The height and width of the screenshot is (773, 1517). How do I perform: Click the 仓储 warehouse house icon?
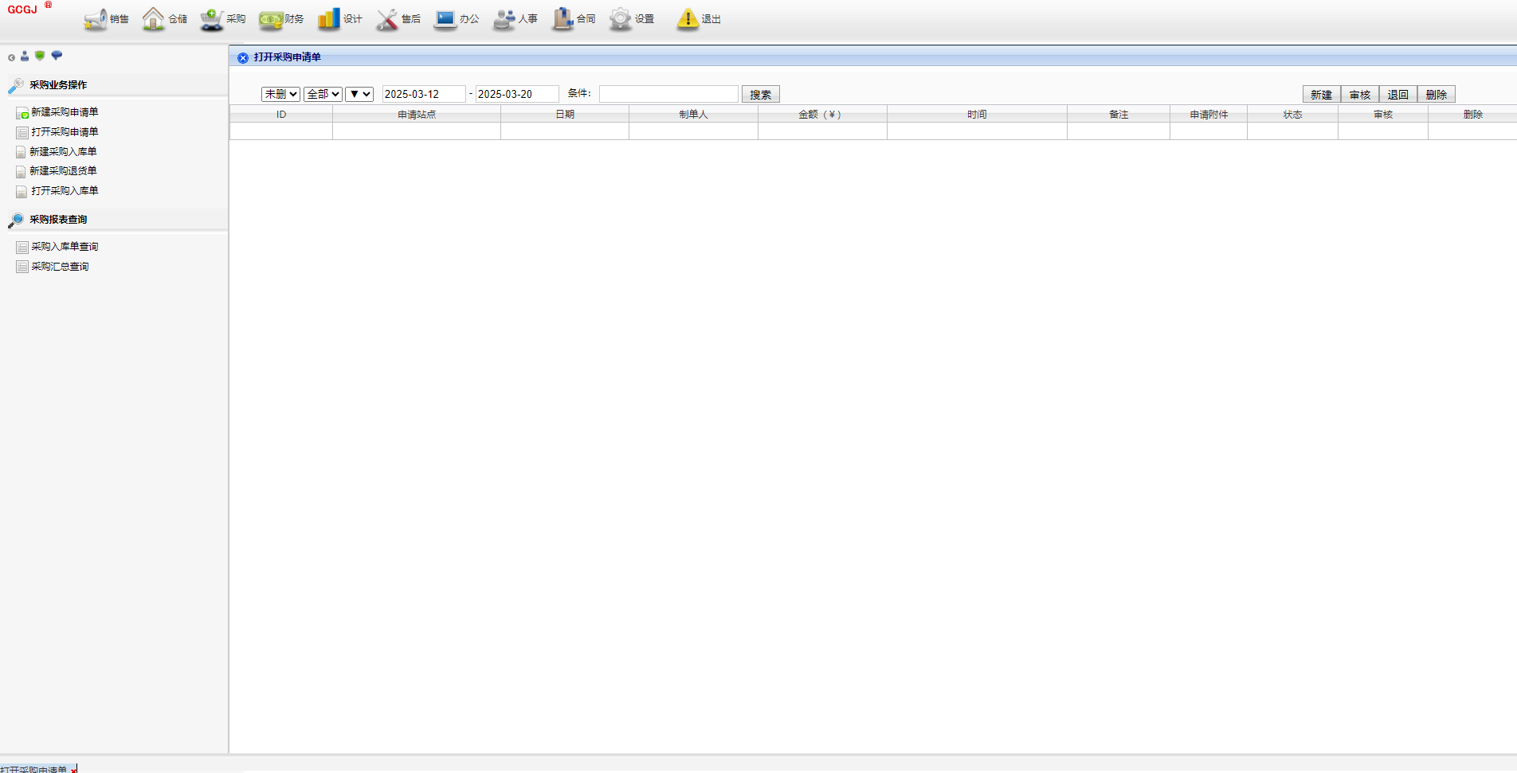click(x=153, y=19)
